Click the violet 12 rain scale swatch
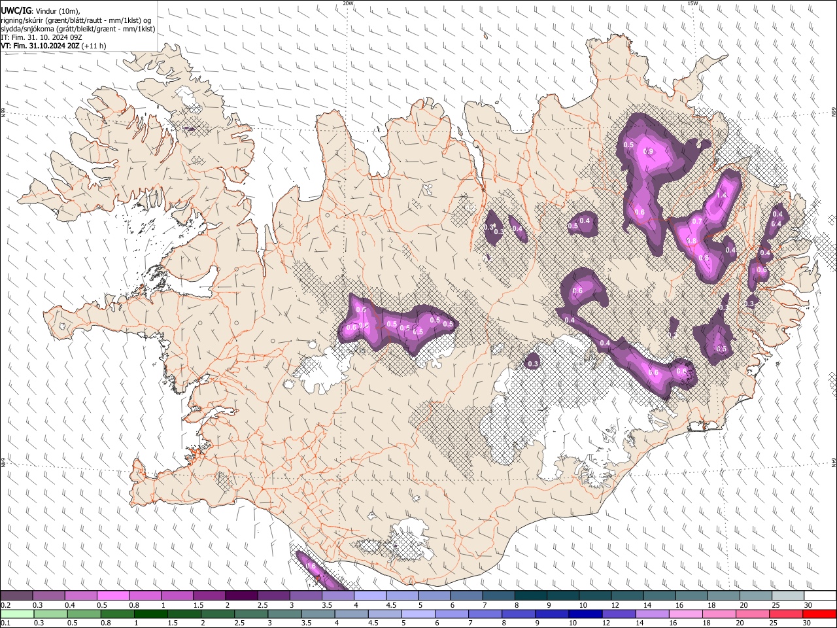The width and height of the screenshot is (837, 628). coord(619,614)
